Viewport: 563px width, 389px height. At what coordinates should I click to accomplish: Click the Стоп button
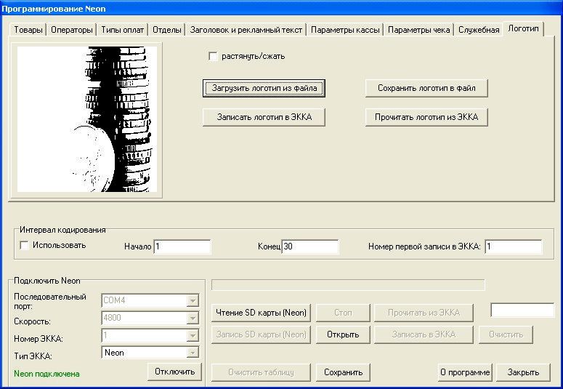(x=343, y=313)
